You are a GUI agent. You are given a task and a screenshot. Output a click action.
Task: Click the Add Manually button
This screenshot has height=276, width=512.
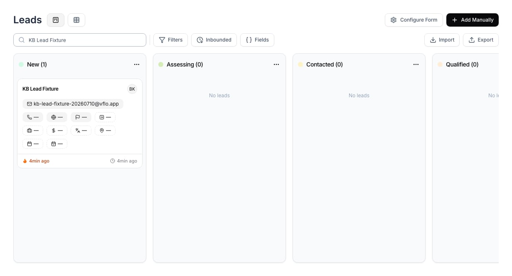(x=473, y=20)
